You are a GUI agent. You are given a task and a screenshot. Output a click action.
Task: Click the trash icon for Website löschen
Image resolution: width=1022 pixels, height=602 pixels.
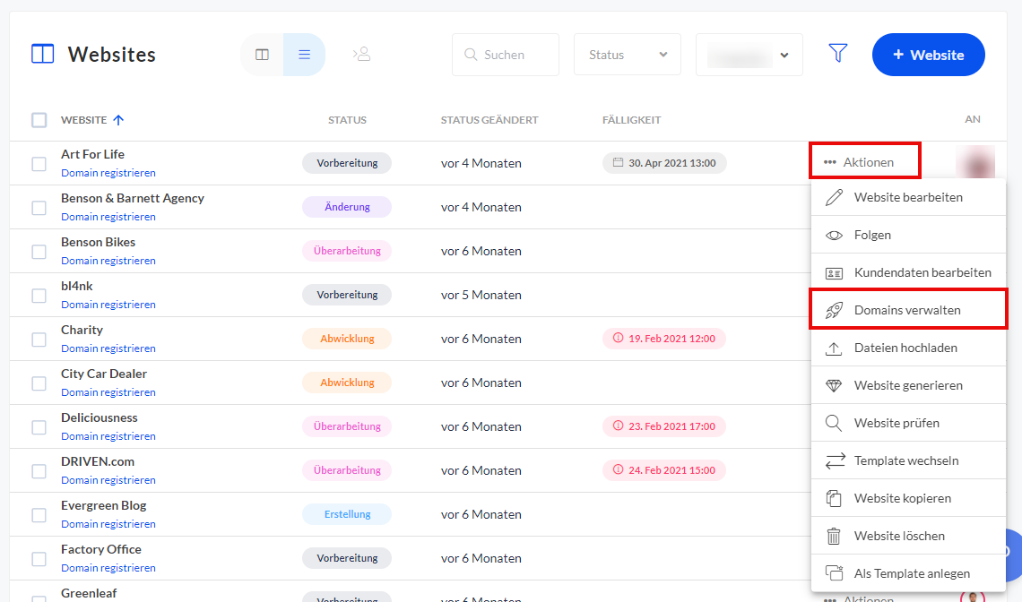tap(834, 536)
